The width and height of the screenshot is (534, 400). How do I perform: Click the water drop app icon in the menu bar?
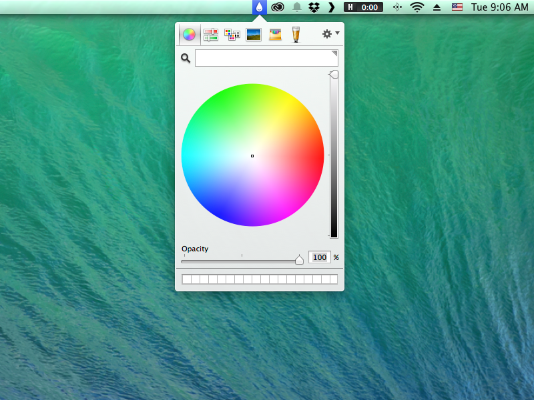[x=258, y=7]
